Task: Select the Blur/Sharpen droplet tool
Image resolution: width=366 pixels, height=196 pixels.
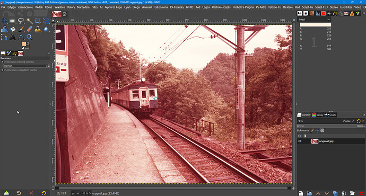Action: [x=46, y=29]
